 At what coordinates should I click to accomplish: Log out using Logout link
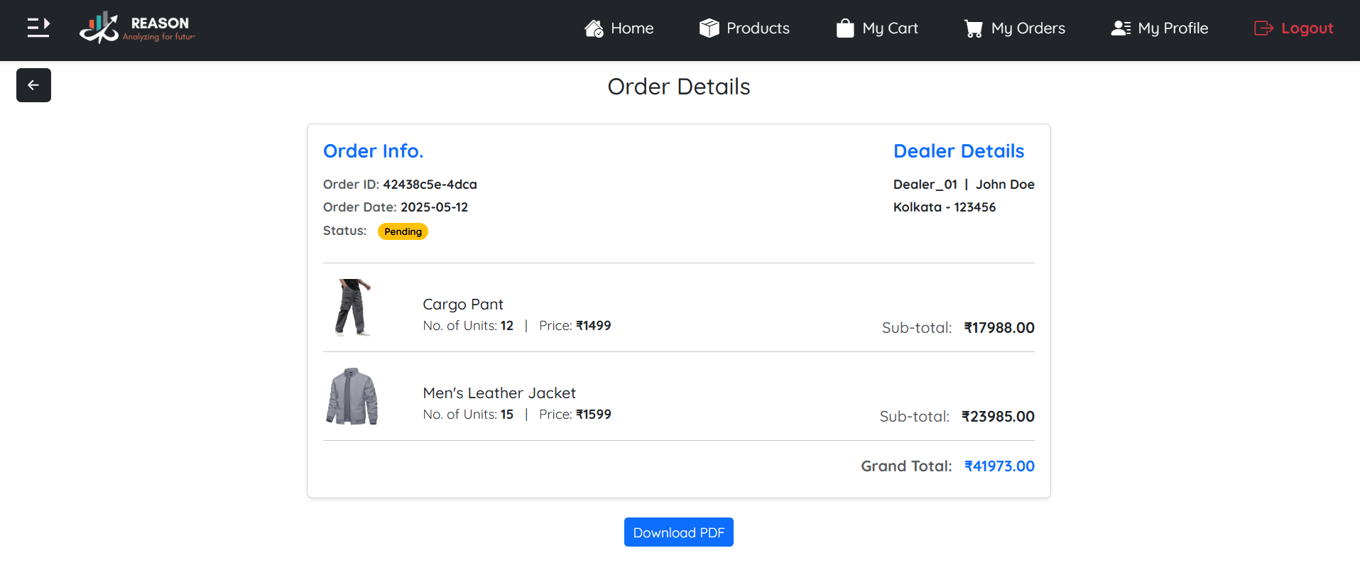click(x=1307, y=28)
